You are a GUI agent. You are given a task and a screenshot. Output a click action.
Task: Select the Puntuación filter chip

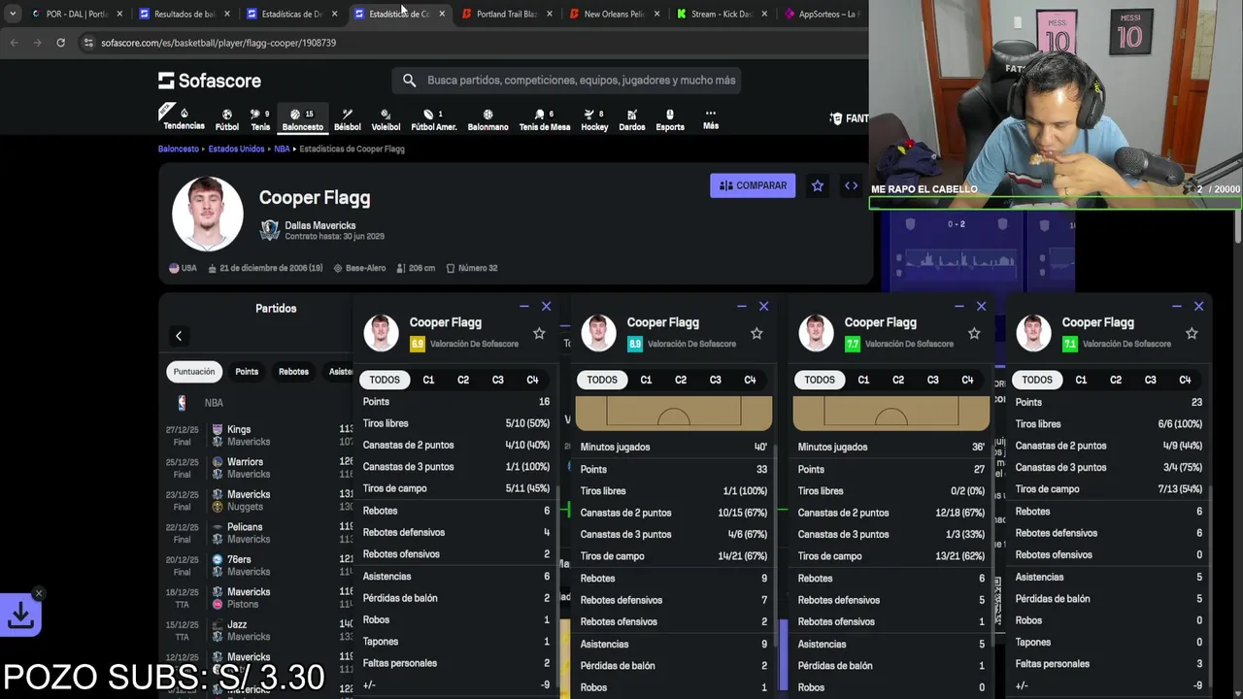[194, 372]
